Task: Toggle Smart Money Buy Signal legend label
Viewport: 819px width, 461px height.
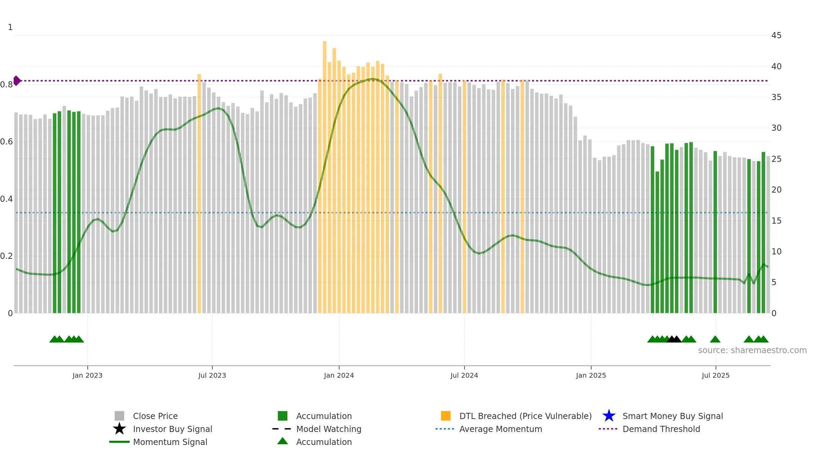Action: [673, 416]
